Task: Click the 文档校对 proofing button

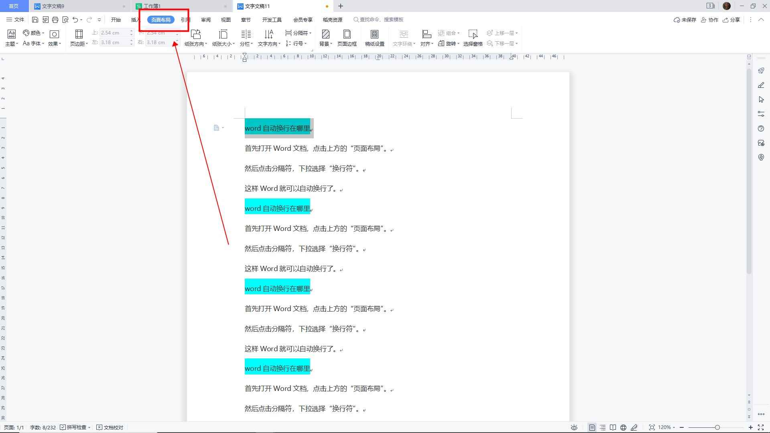Action: click(110, 427)
